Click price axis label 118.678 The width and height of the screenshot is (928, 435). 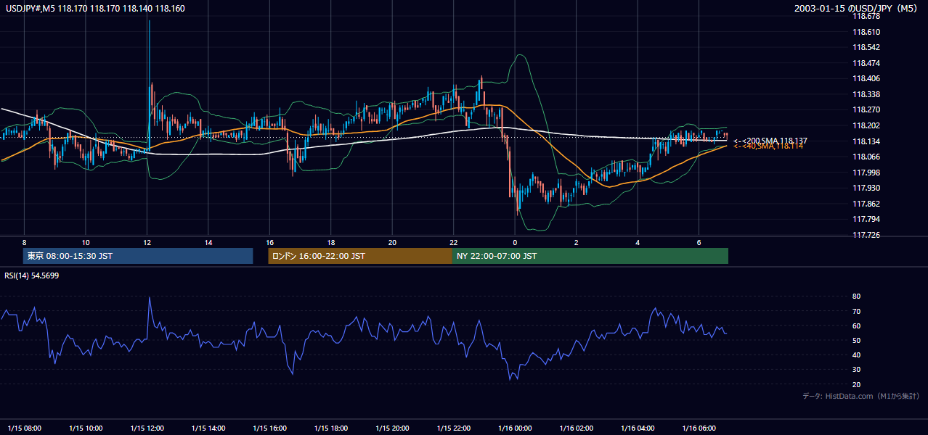(866, 16)
